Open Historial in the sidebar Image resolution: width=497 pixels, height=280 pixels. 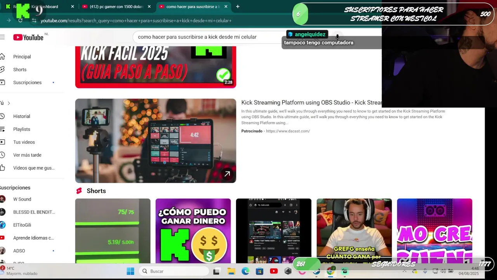[21, 116]
